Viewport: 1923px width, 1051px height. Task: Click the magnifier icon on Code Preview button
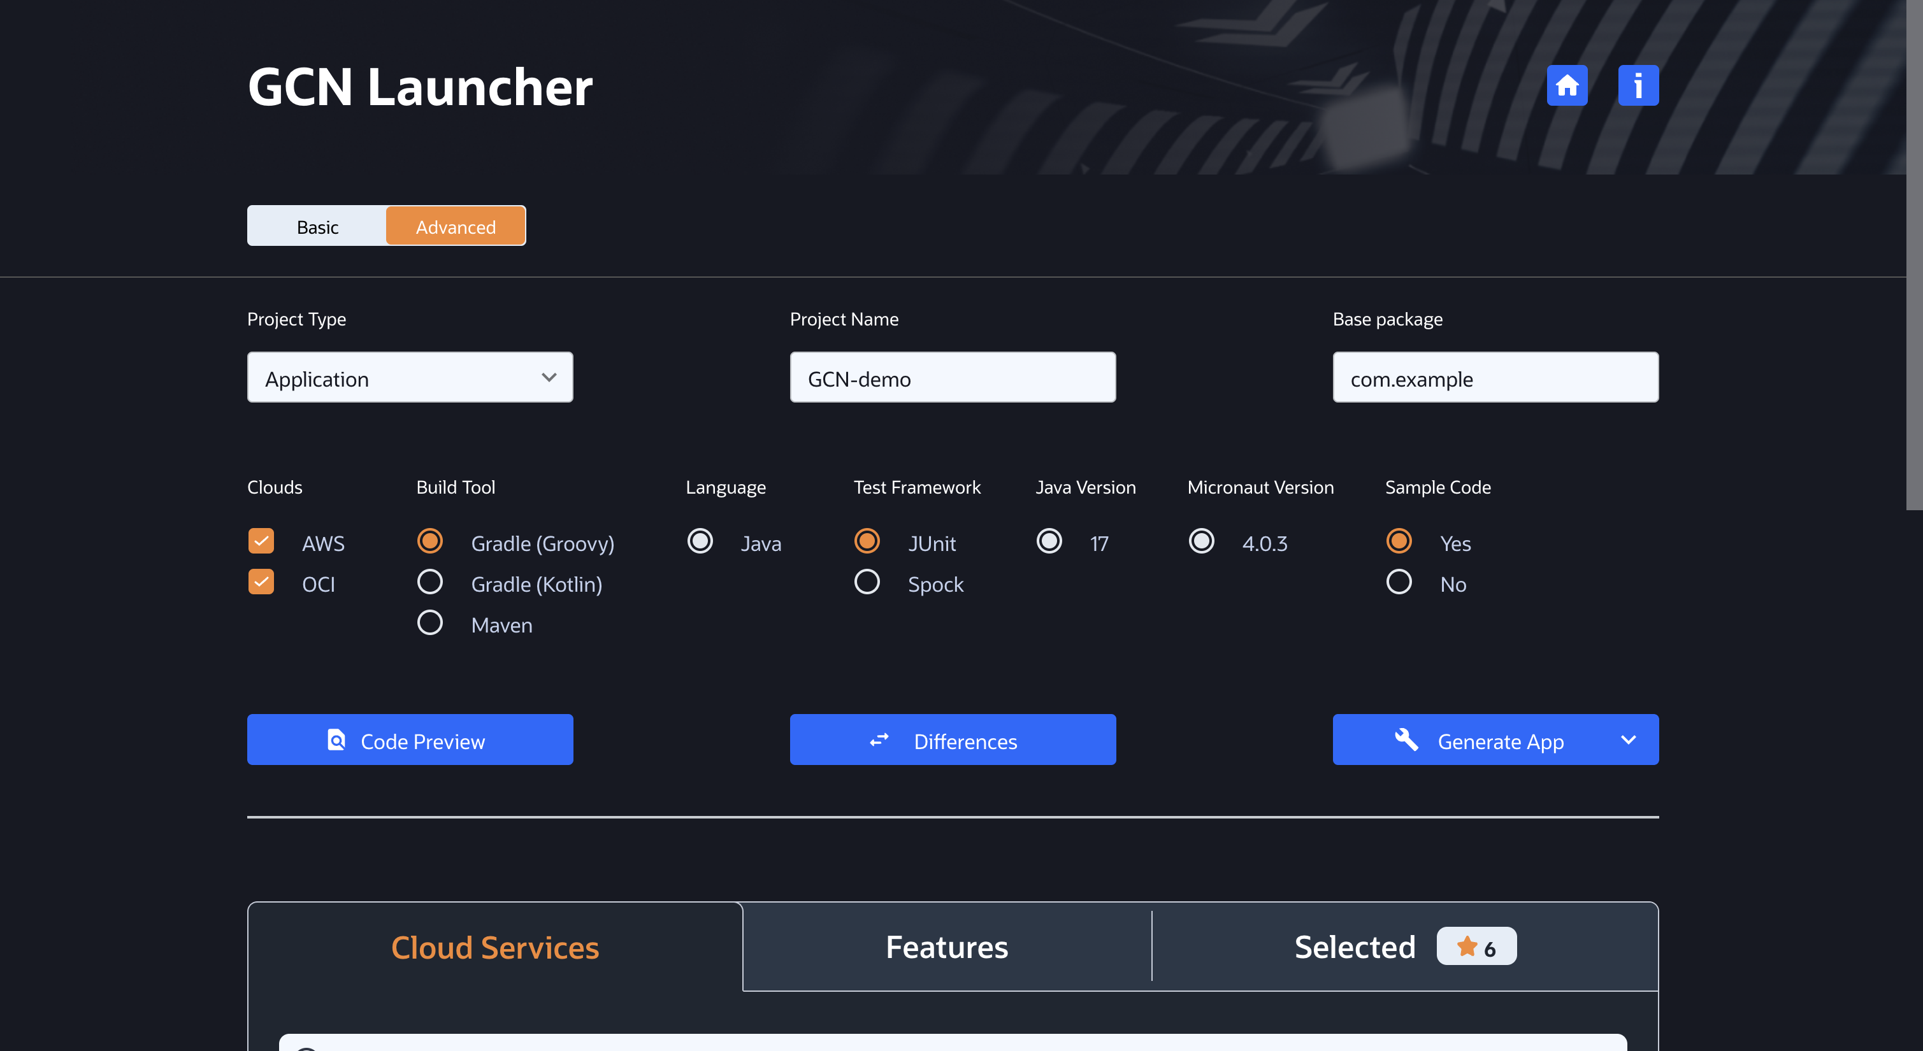[x=336, y=740]
